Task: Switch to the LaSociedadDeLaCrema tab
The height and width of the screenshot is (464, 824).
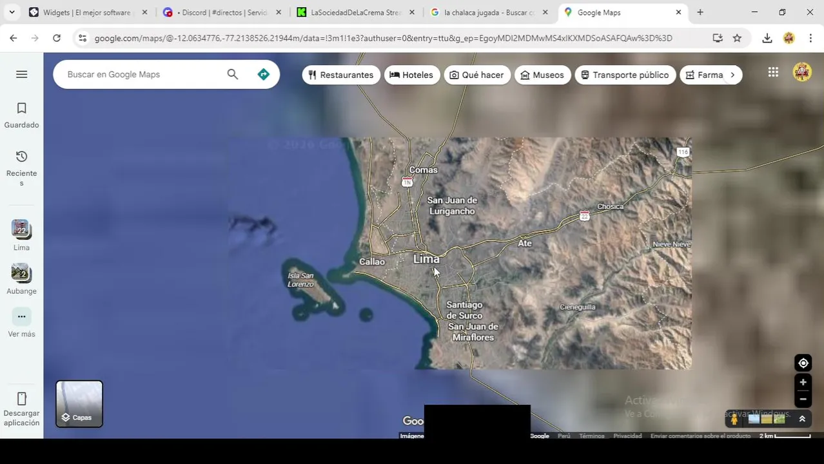Action: [356, 12]
